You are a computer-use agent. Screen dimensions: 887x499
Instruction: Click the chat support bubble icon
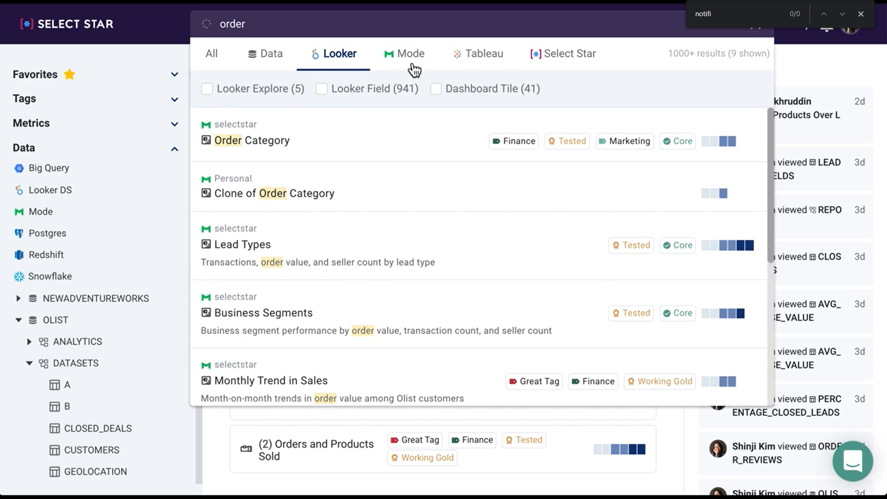(852, 461)
